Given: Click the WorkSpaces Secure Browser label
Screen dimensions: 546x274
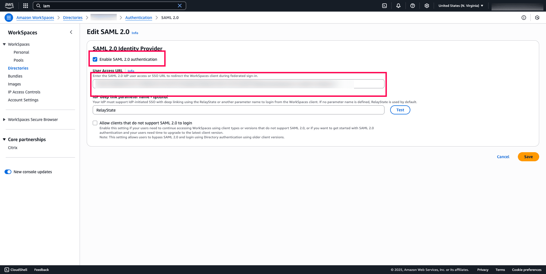Looking at the screenshot, I should pyautogui.click(x=33, y=120).
